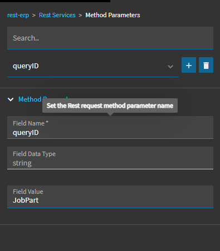Screen dimensions: 220x251
Task: Edit the Field Name input
Action: [110, 127]
